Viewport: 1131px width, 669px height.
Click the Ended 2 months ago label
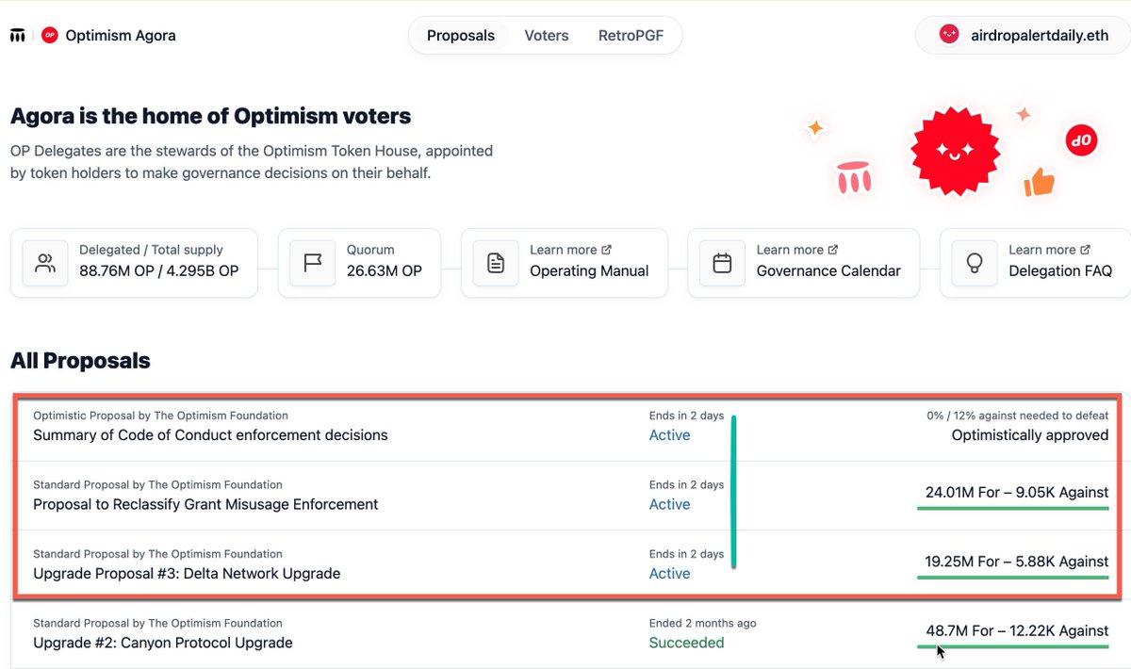pyautogui.click(x=702, y=623)
